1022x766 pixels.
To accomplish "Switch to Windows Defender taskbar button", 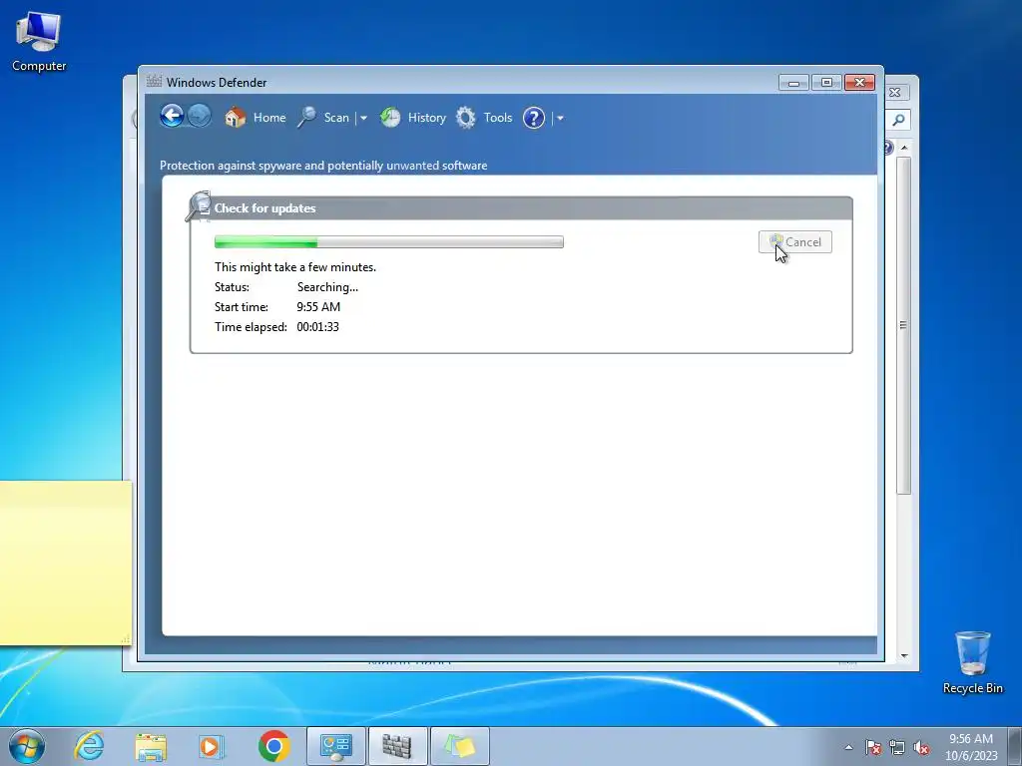I will click(397, 746).
